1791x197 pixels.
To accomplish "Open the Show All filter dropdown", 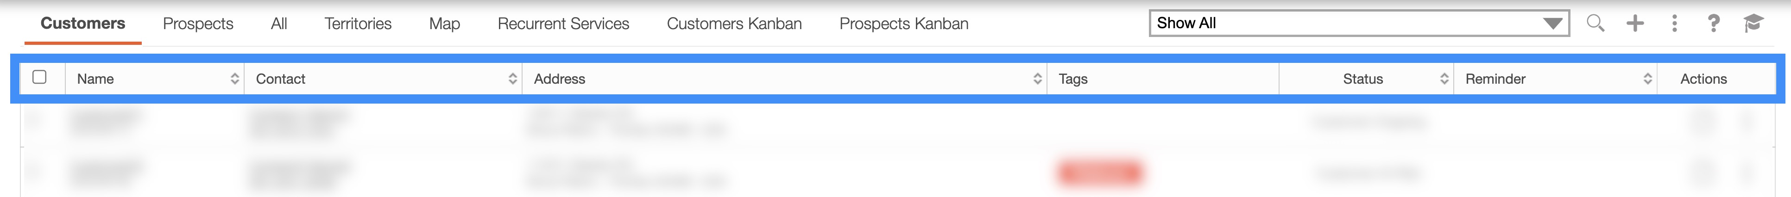I will [1359, 24].
